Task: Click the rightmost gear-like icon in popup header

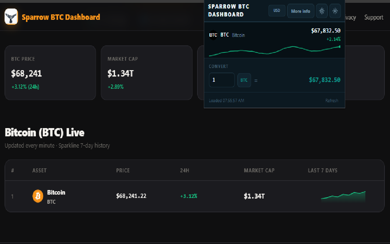Action: [335, 11]
